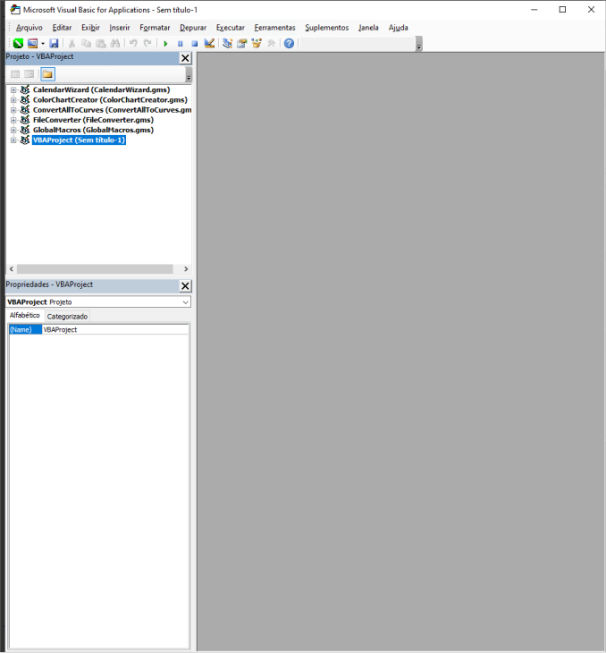Open the VBAProject Projeto object dropdown
This screenshot has width=606, height=653.
click(x=186, y=302)
